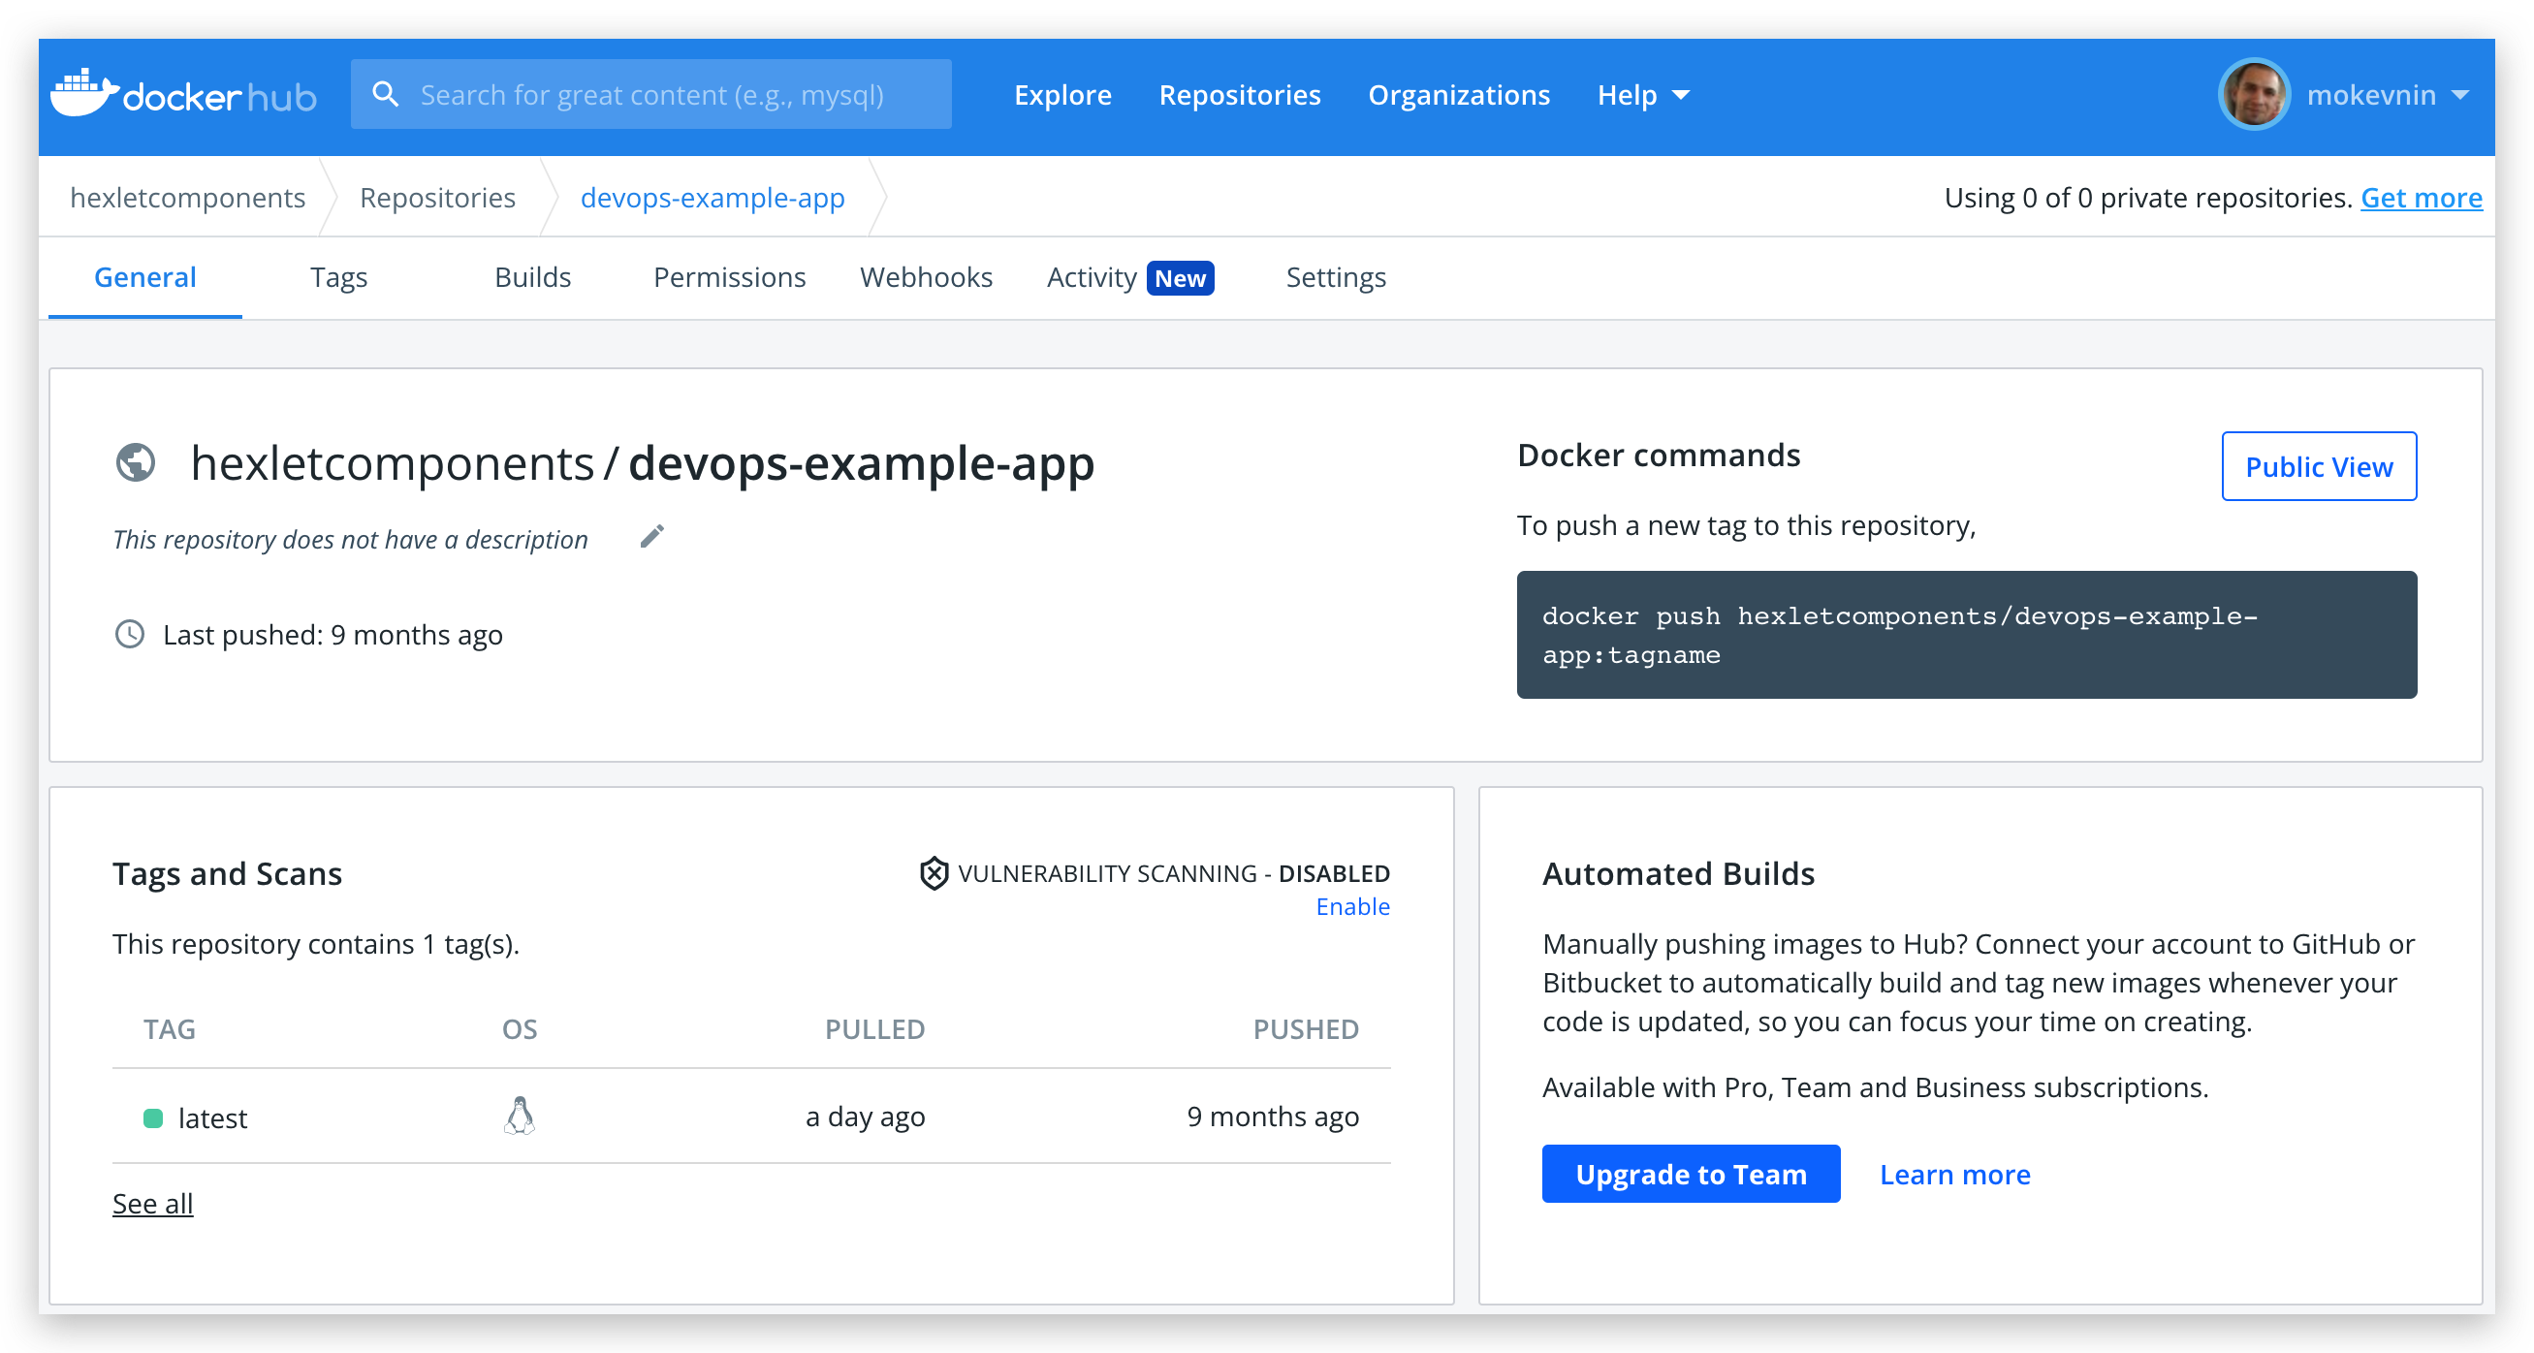Click the green status dot beside latest tag

(153, 1117)
